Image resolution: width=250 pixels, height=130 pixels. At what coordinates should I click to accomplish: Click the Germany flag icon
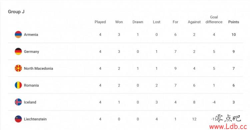18,51
